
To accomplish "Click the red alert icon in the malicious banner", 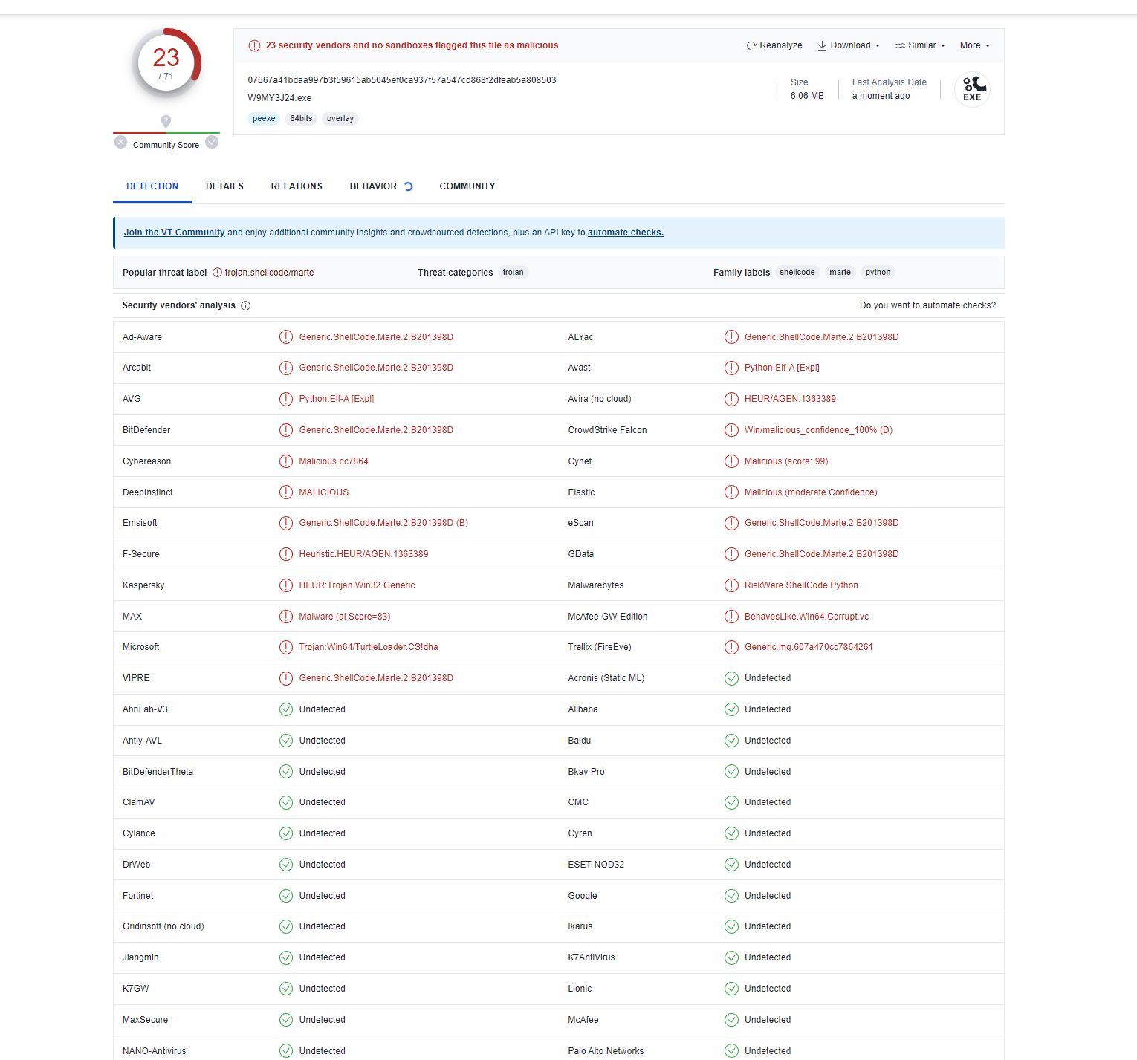I will click(x=254, y=45).
